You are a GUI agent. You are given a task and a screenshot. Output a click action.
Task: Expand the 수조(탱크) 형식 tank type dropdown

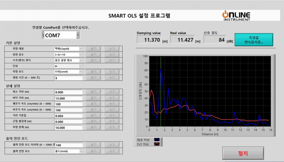pyautogui.click(x=81, y=60)
